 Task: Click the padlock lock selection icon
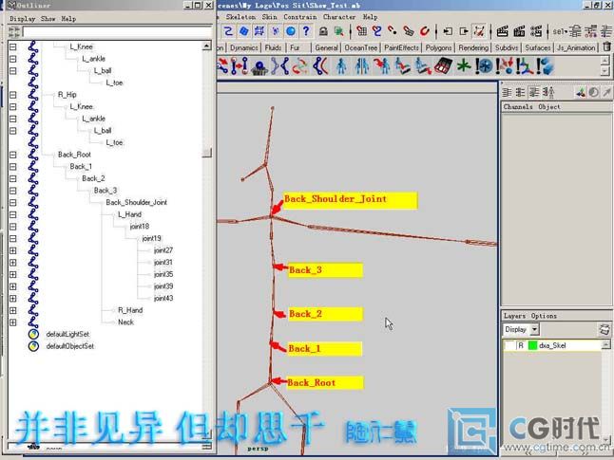tap(323, 31)
